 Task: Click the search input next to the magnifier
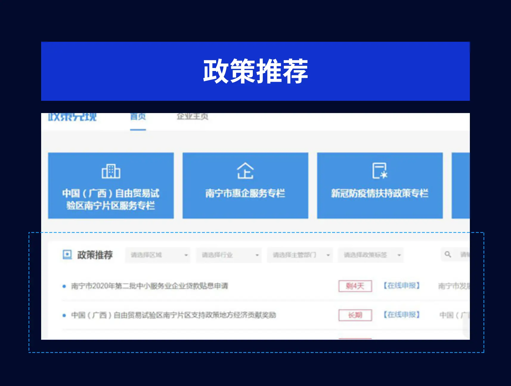pyautogui.click(x=464, y=254)
